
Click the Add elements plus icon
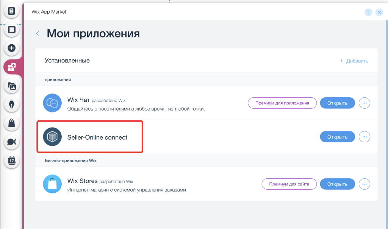click(x=11, y=48)
